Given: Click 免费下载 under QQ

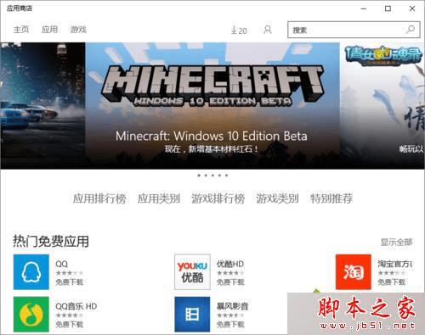Looking at the screenshot, I should click(70, 282).
